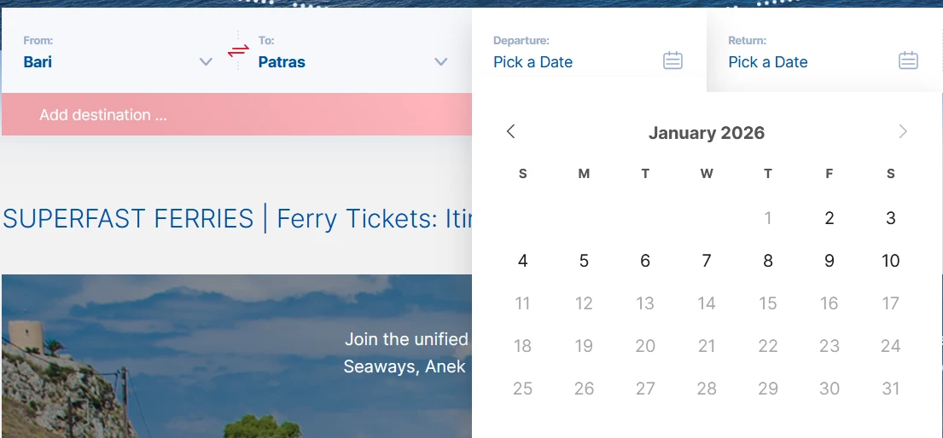Choose January 5 in the calendar

click(x=584, y=261)
